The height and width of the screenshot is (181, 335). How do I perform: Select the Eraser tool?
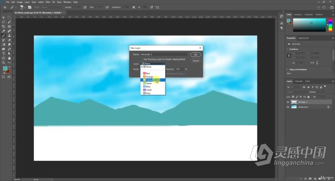tap(9, 40)
